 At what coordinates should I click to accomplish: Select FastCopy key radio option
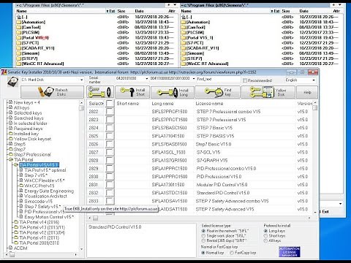click(x=232, y=253)
